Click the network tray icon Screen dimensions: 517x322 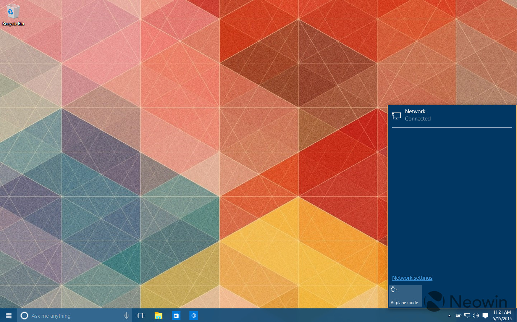pyautogui.click(x=467, y=316)
